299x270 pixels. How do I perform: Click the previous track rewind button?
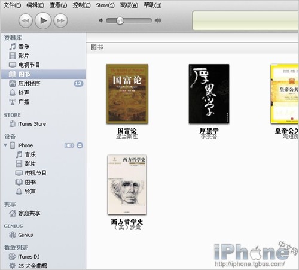coord(26,20)
